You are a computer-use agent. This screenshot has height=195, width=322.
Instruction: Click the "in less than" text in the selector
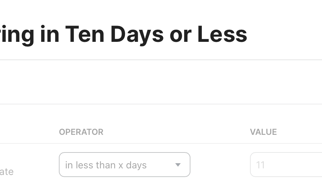click(90, 165)
